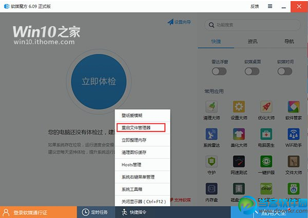Toggle the 雷达浮窗 switch
Image resolution: width=308 pixels, height=218 pixels.
click(219, 71)
